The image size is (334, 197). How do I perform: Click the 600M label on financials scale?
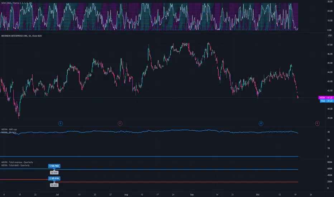(330, 169)
